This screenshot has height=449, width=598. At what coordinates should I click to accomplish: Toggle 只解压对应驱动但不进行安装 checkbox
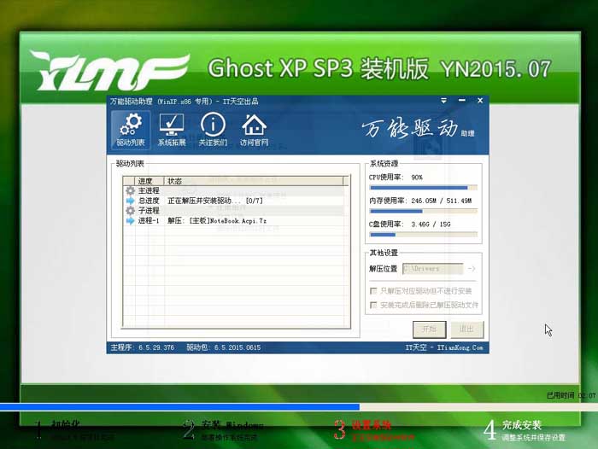tap(373, 291)
